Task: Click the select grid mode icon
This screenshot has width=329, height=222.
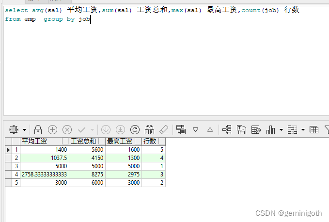Action: coord(14,130)
